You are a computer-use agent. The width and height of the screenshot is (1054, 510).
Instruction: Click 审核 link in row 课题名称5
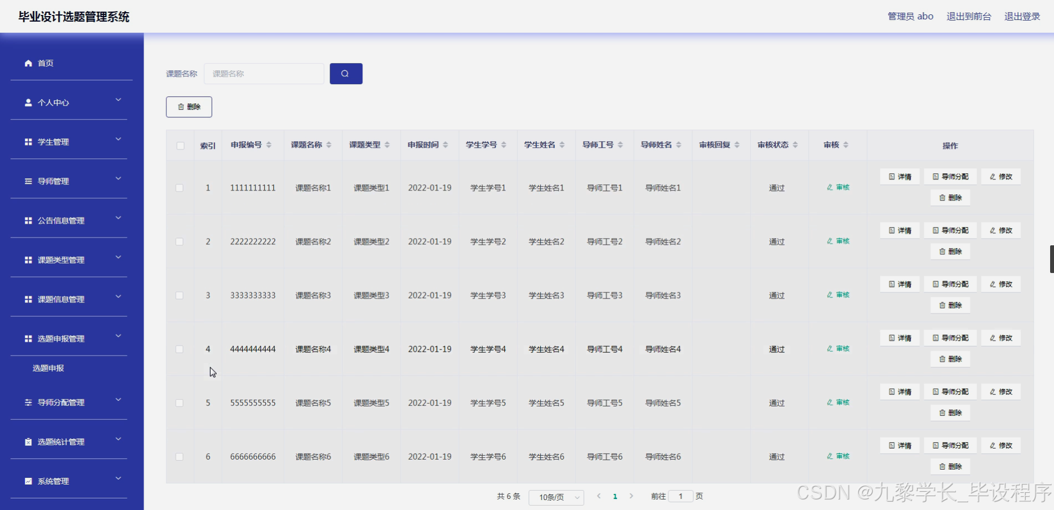tap(838, 403)
